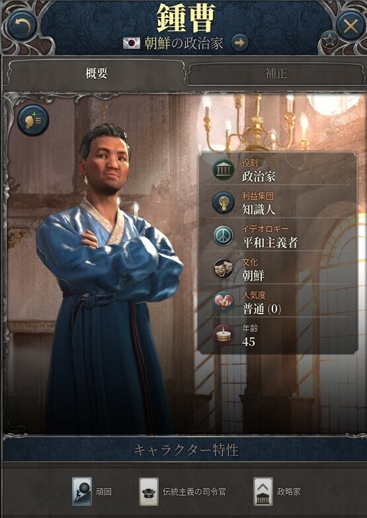Close the character panel
This screenshot has height=518, width=367.
[350, 26]
